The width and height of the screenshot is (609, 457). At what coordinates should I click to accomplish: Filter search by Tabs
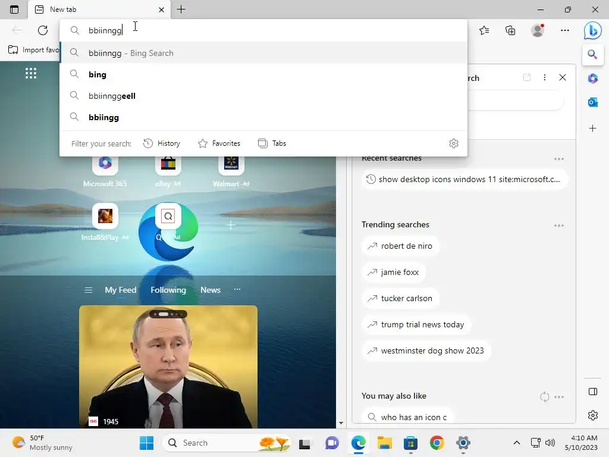point(272,143)
